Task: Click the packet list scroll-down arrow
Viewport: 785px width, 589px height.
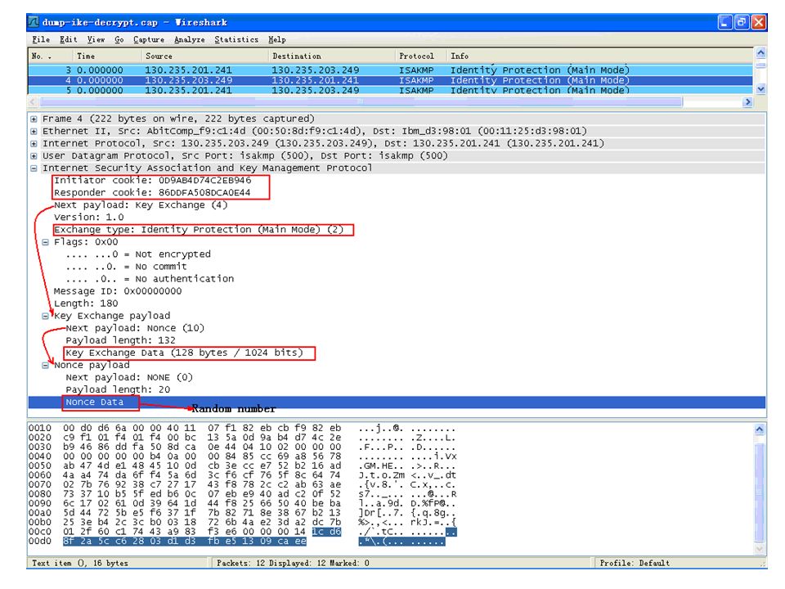Action: 760,89
